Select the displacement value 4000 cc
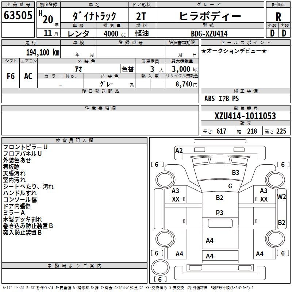 (x=115, y=34)
